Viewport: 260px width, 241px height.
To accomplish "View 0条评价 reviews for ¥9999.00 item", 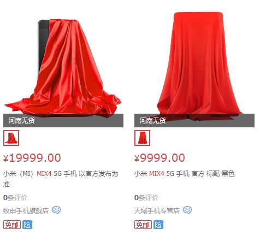I will coord(146,198).
